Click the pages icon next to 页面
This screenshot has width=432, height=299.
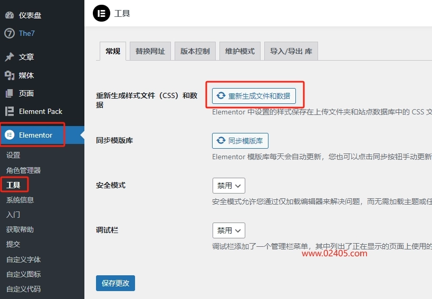(9, 93)
